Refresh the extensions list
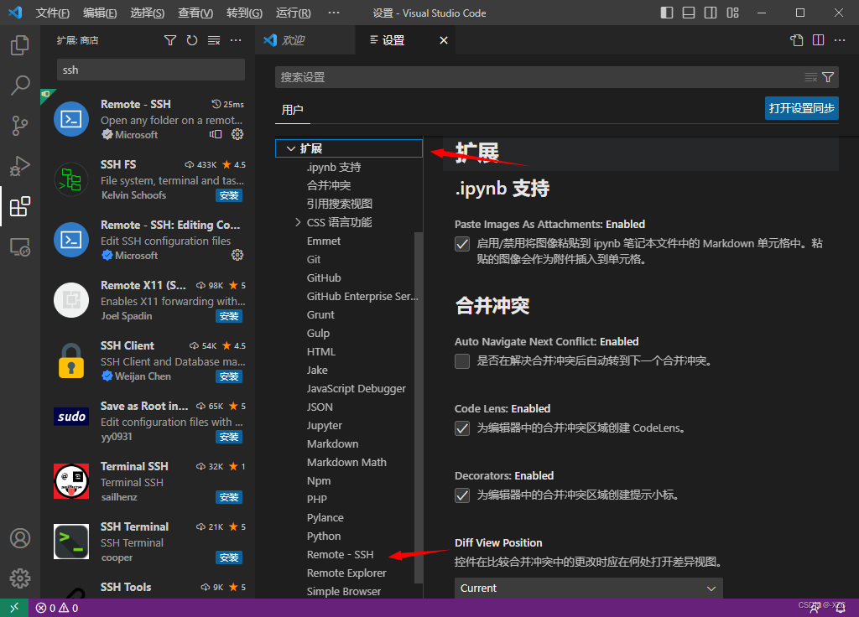 click(192, 40)
